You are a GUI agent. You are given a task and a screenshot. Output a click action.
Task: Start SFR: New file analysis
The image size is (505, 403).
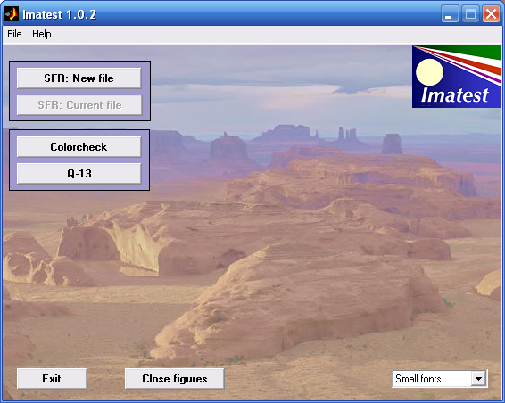coord(79,78)
